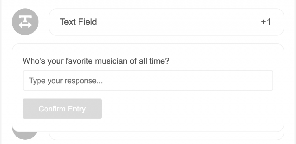
Task: Open the hidden item behind question card
Action: tap(166, 136)
